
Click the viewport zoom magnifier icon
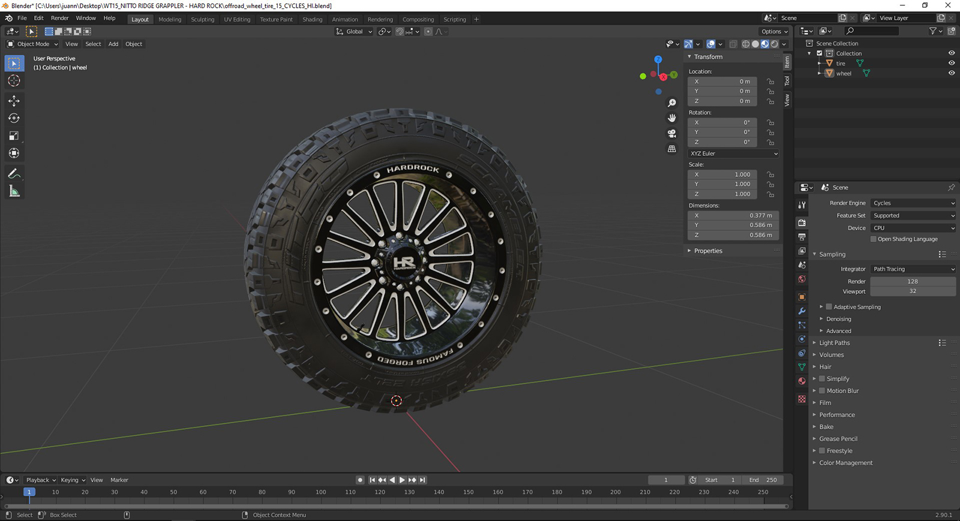click(x=672, y=103)
